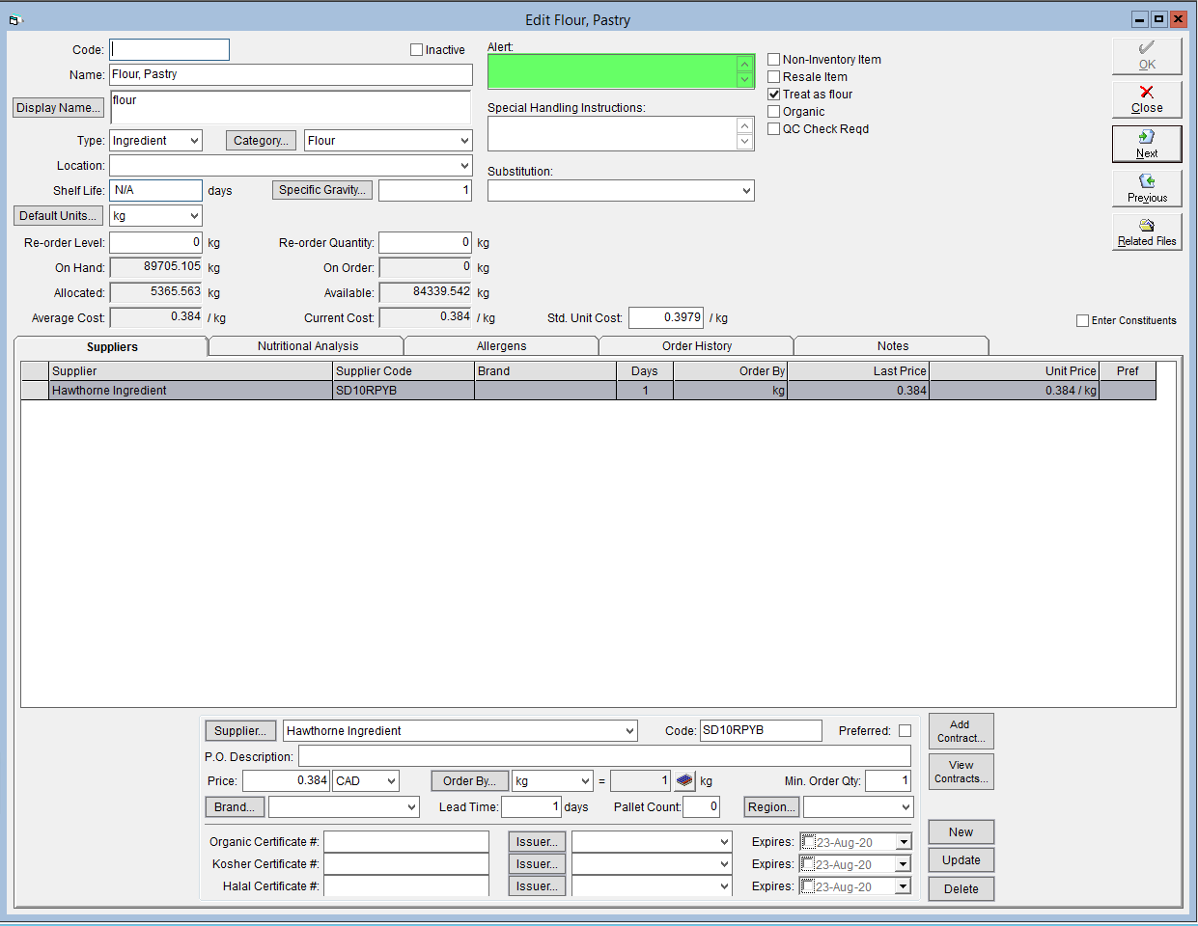Click the application icon in title bar
The height and width of the screenshot is (926, 1198).
[14, 19]
